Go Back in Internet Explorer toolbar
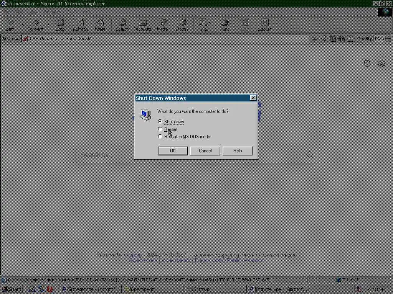Image resolution: width=393 pixels, height=294 pixels. [x=10, y=25]
